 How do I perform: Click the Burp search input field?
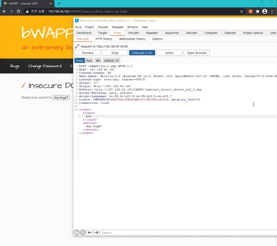(189, 232)
